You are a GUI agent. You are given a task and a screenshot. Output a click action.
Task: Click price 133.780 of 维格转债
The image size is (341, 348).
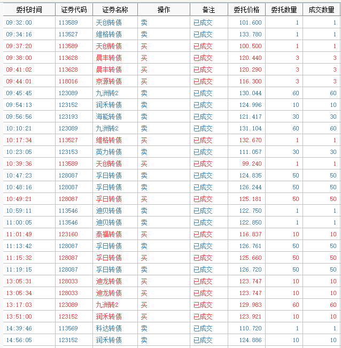click(250, 34)
